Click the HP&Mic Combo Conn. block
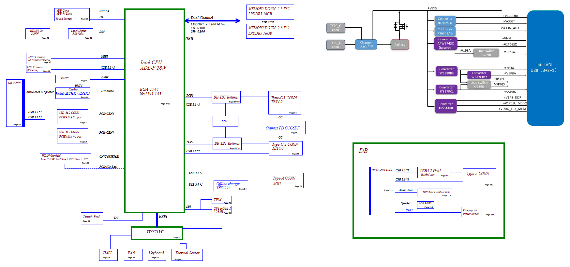 [x=435, y=193]
